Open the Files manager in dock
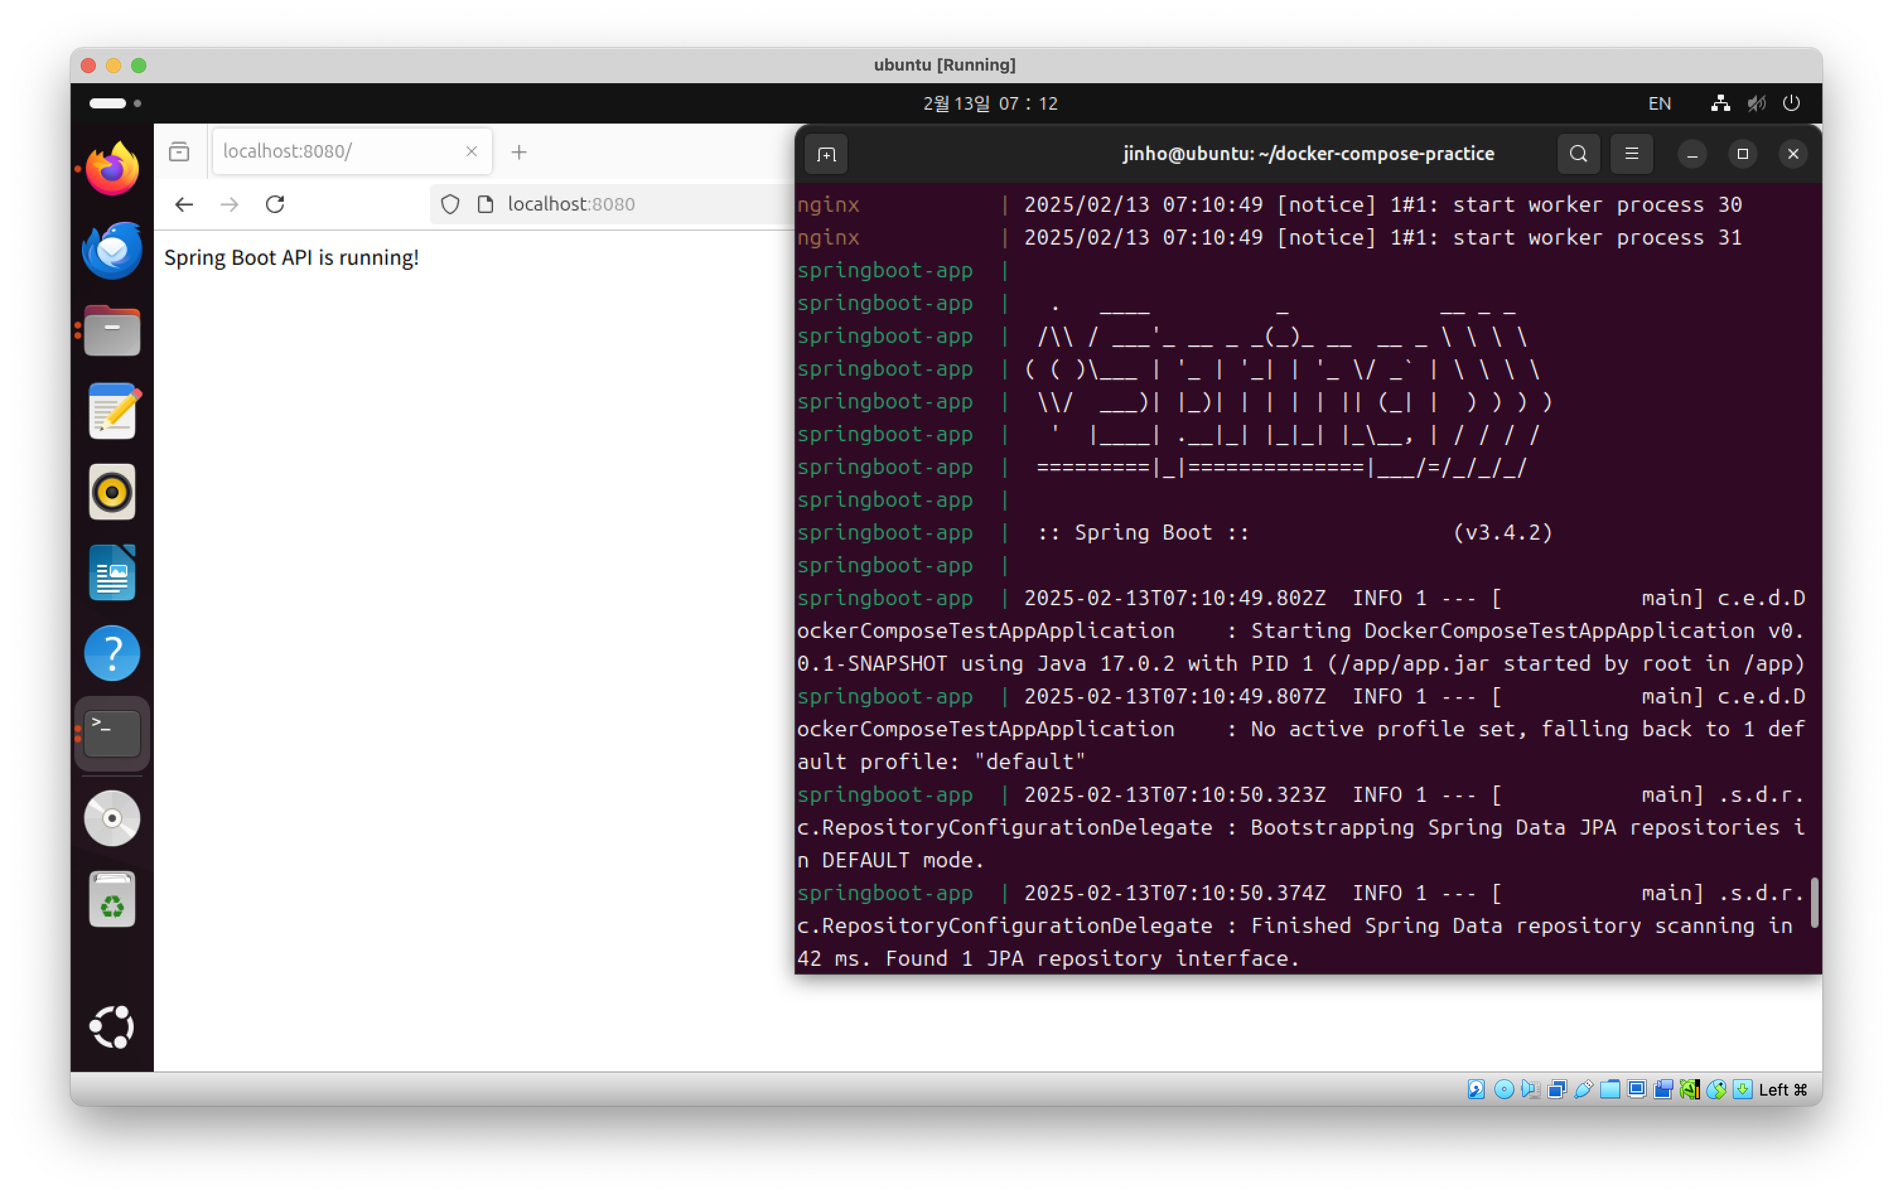Screen dimensions: 1893x1199 [x=112, y=332]
